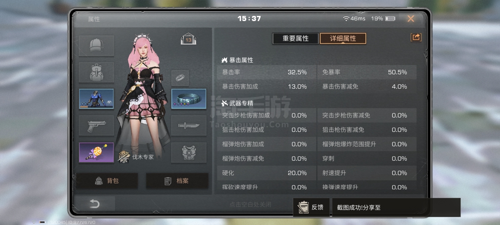This screenshot has height=225, width=500.
Task: Click the manor level 13 icon
Action: [x=188, y=39]
